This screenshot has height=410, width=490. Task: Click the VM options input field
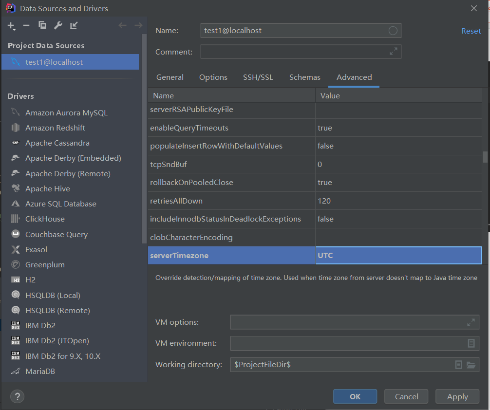click(x=355, y=322)
